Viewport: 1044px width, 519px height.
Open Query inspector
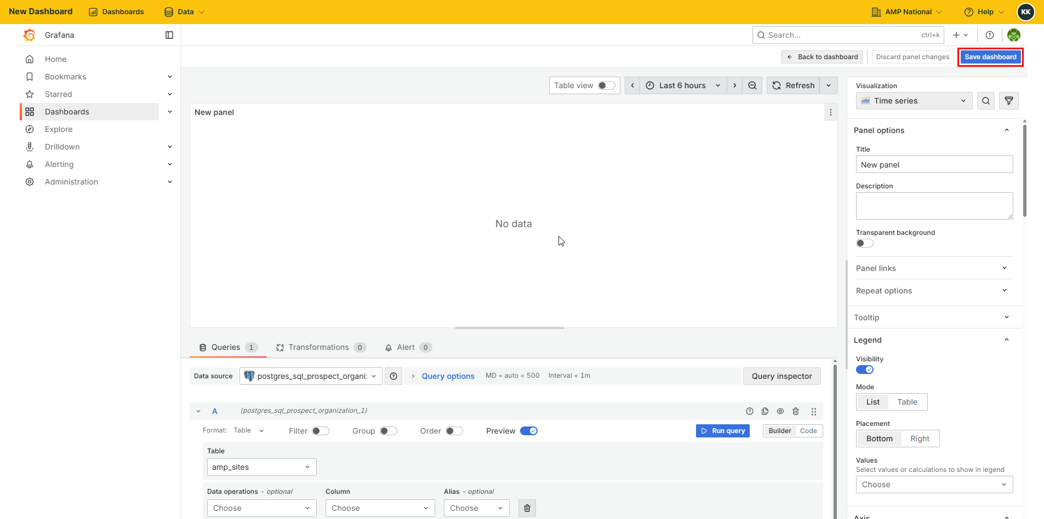click(782, 376)
